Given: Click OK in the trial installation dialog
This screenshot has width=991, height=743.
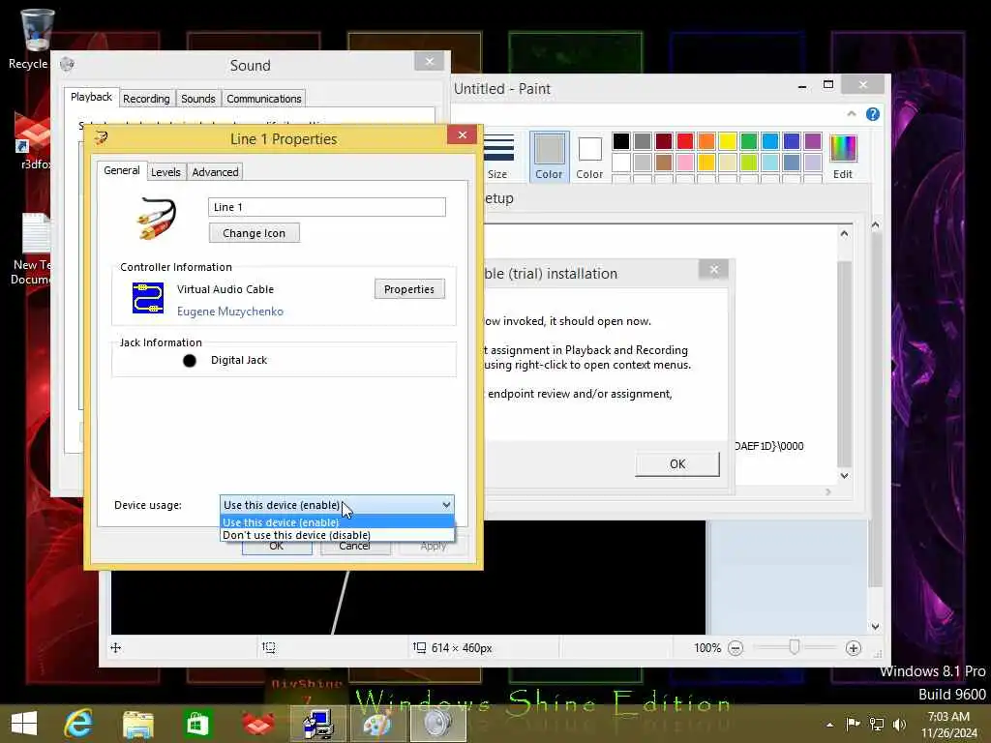Looking at the screenshot, I should 676,463.
